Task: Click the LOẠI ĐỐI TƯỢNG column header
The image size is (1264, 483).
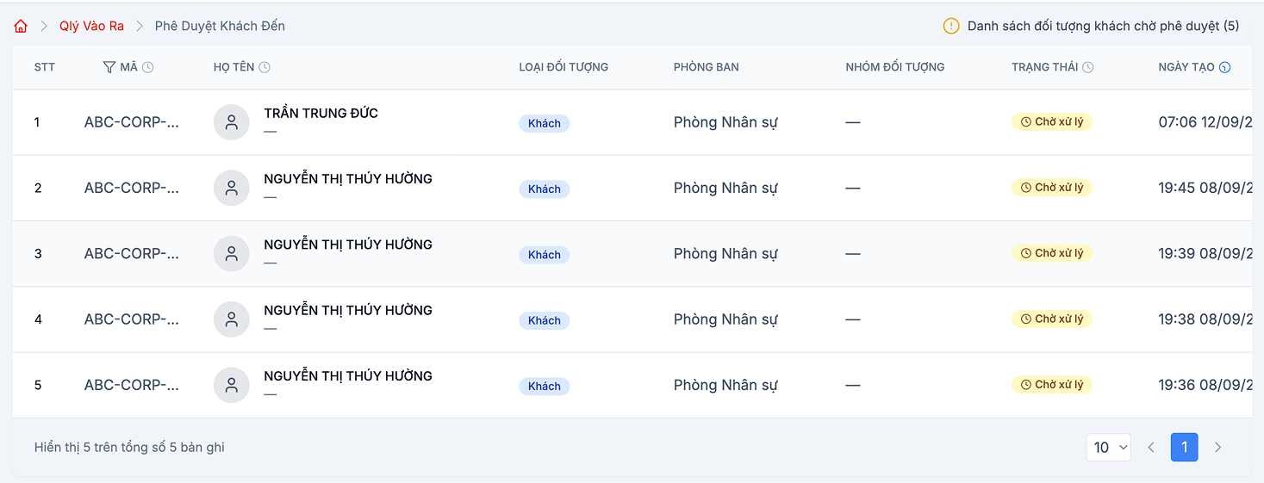Action: pyautogui.click(x=564, y=67)
